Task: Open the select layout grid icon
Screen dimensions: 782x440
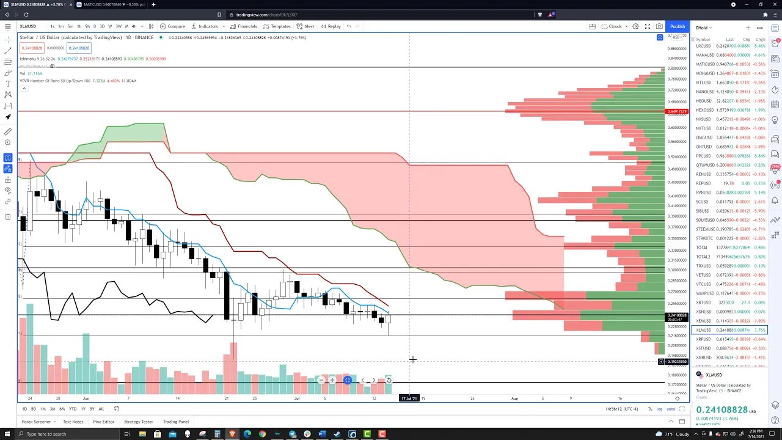Action: point(592,26)
